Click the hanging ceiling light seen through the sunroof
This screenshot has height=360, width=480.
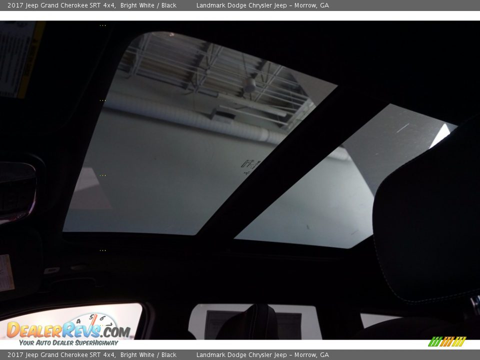pyautogui.click(x=249, y=85)
